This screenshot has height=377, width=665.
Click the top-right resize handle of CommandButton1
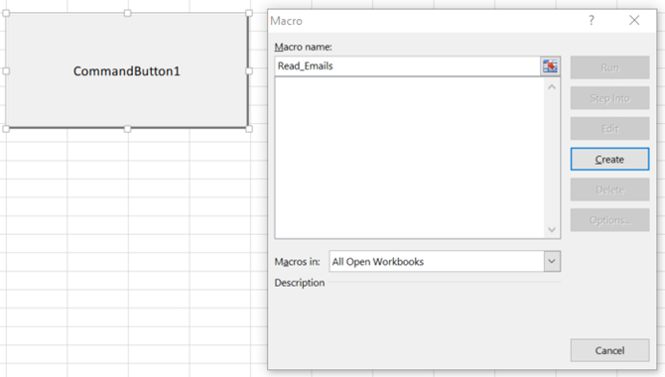coord(249,13)
